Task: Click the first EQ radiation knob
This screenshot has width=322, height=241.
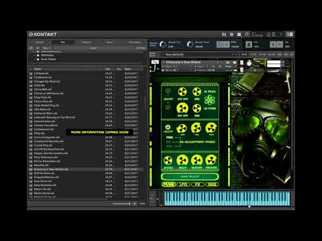Action: tap(182, 129)
